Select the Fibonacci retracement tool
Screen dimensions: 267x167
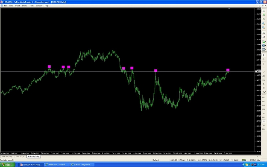264,80
